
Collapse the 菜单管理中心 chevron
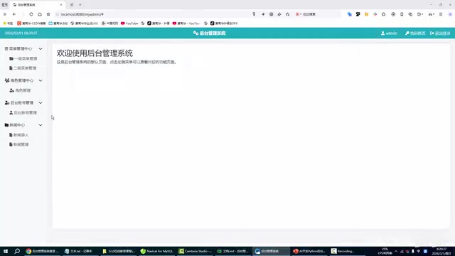(x=41, y=49)
